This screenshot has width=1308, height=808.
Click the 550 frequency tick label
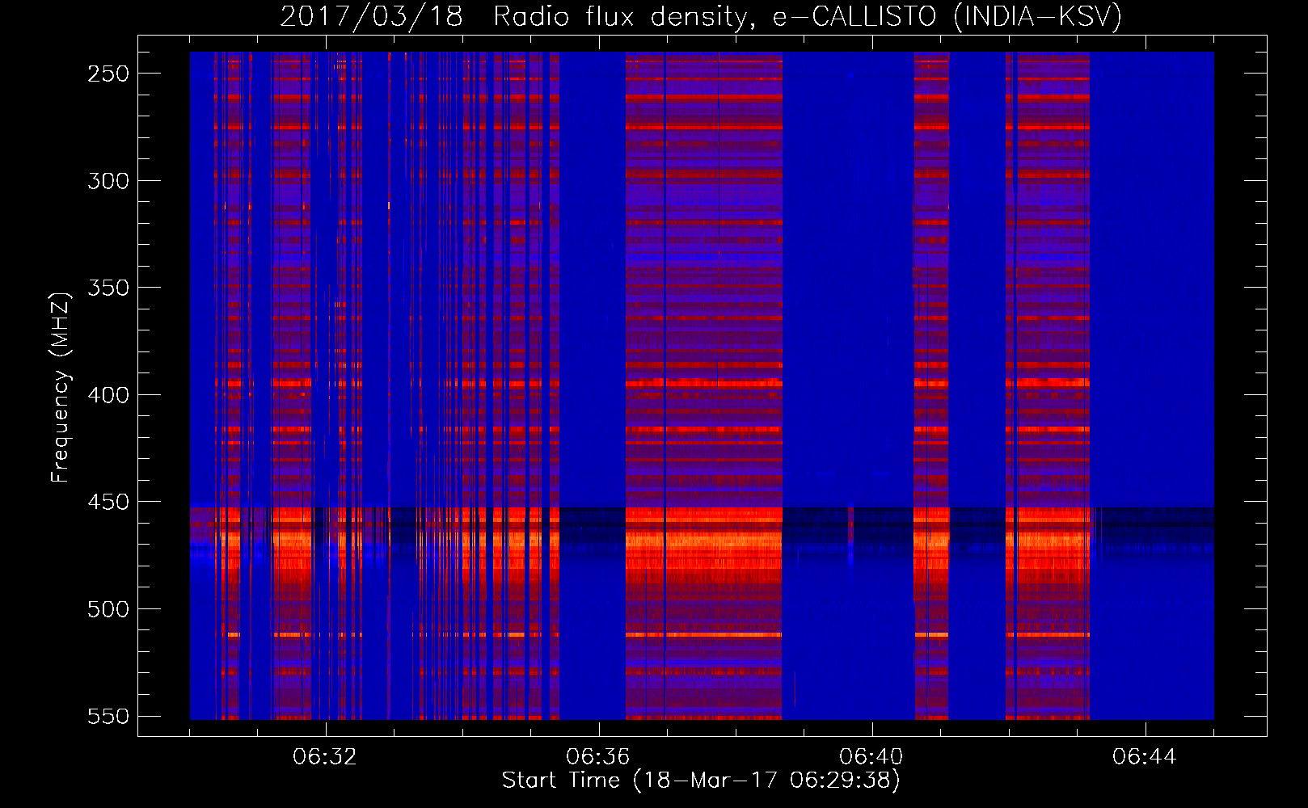coord(108,717)
